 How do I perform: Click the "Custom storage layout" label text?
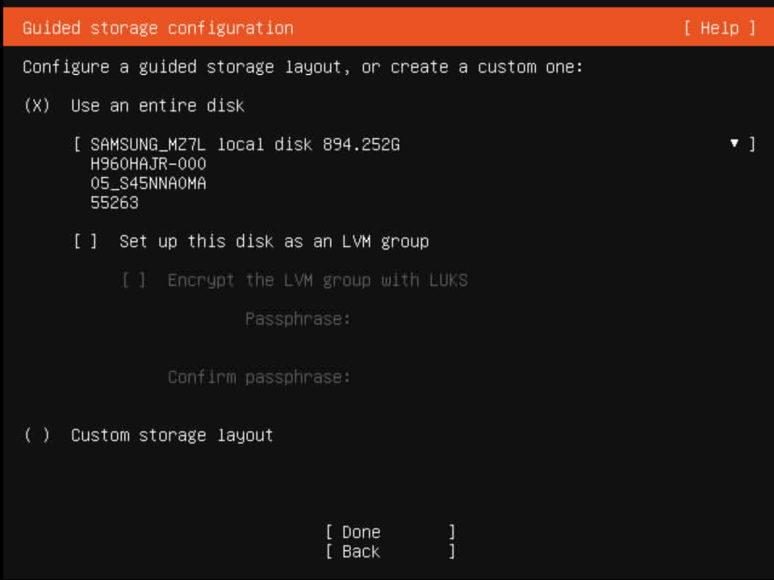(x=172, y=435)
